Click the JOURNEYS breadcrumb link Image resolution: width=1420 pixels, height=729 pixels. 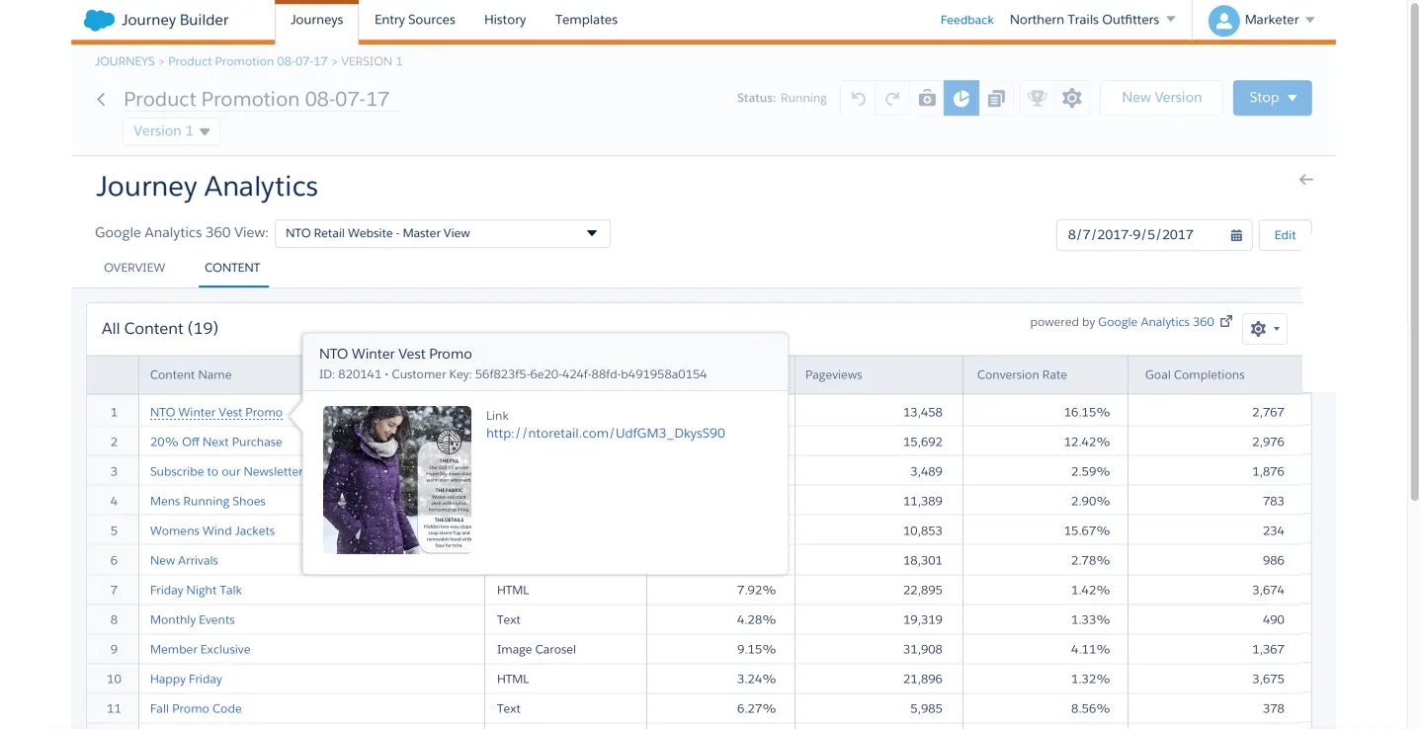(x=125, y=61)
